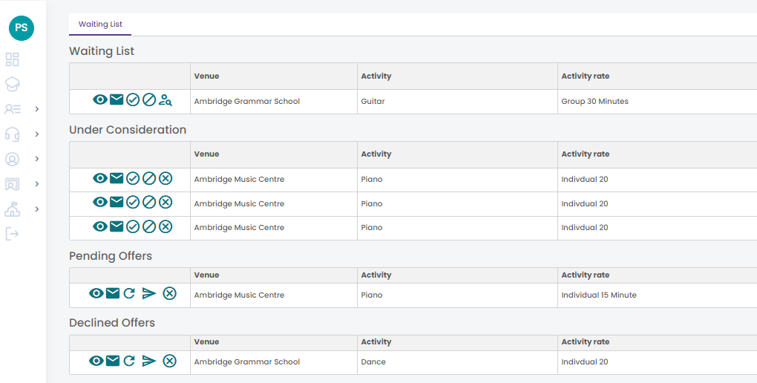View the first Piano under consideration entry
757x383 pixels.
(100, 178)
